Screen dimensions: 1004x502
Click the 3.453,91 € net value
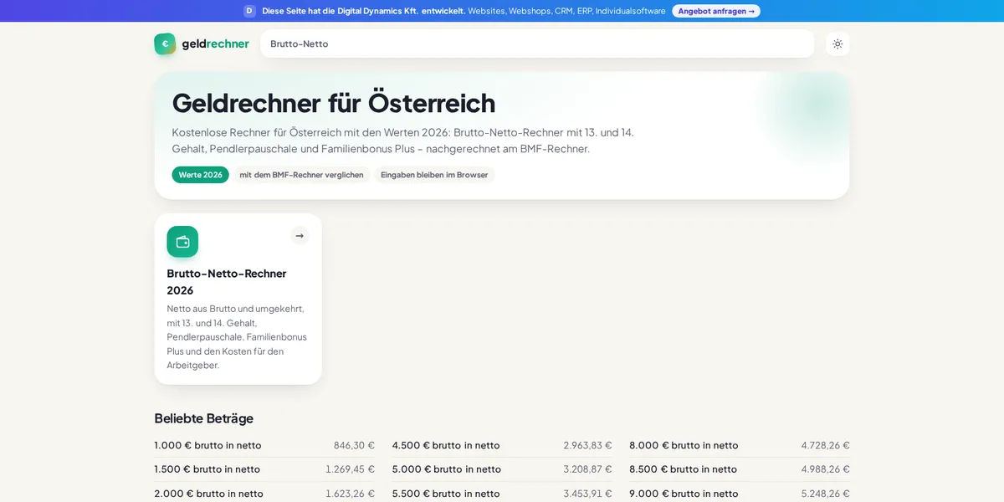[x=587, y=494]
